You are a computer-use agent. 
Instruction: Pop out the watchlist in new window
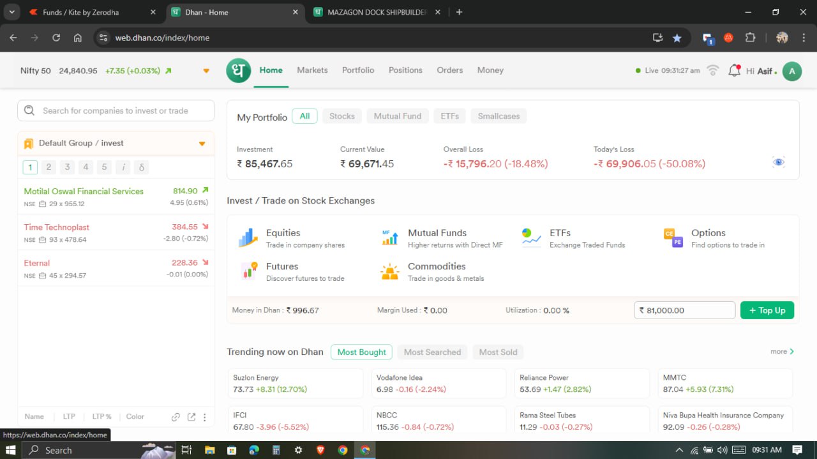point(191,417)
